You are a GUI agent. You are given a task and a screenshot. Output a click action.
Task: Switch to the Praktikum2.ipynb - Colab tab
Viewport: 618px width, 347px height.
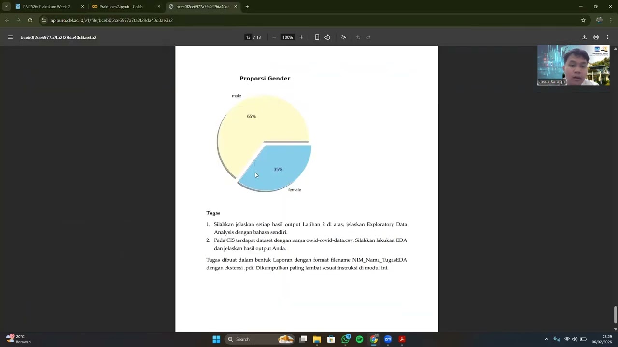point(125,7)
